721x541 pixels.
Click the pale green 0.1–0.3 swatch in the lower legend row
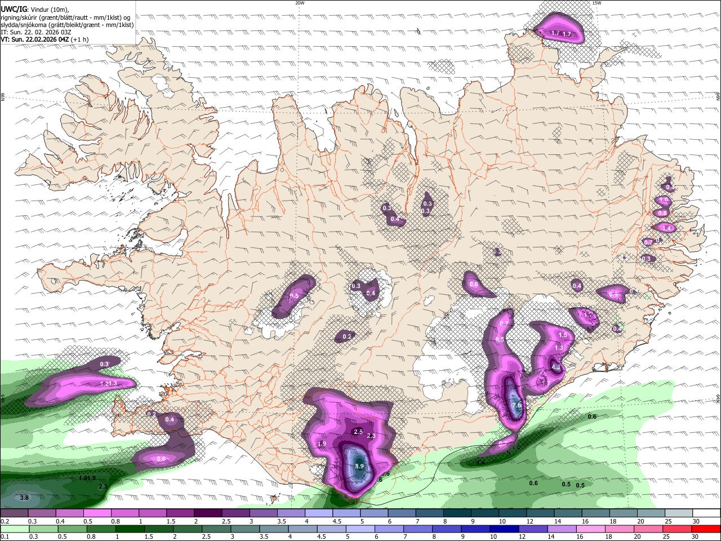coord(15,529)
